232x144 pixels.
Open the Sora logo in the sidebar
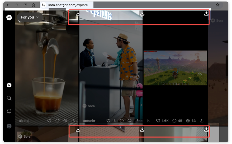9,17
